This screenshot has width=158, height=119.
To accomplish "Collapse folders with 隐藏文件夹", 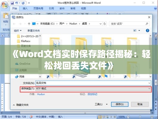I will tap(21, 105).
